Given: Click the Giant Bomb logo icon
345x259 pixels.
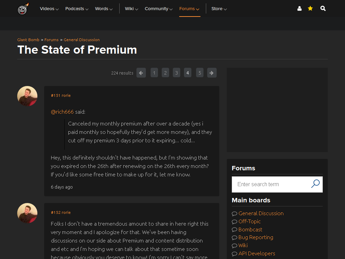Looking at the screenshot, I should click(23, 8).
